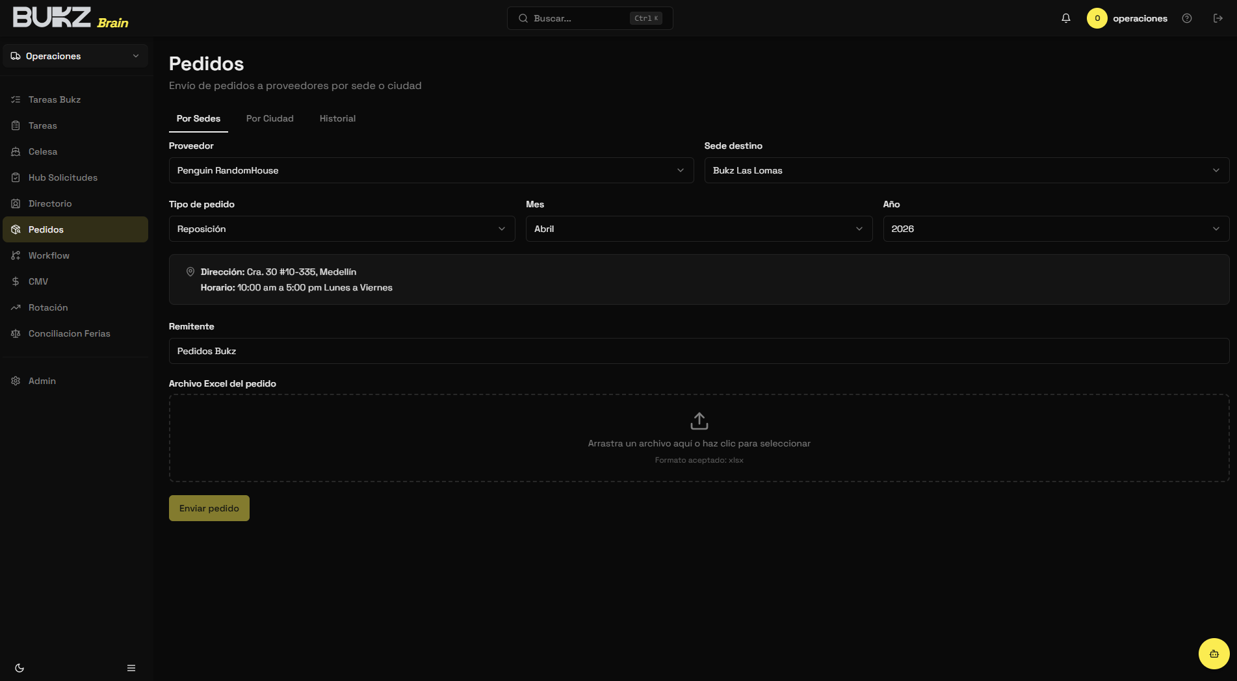1237x681 pixels.
Task: Click the search magnifier icon
Action: (523, 18)
